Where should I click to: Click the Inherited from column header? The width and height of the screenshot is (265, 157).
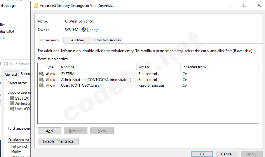194,67
